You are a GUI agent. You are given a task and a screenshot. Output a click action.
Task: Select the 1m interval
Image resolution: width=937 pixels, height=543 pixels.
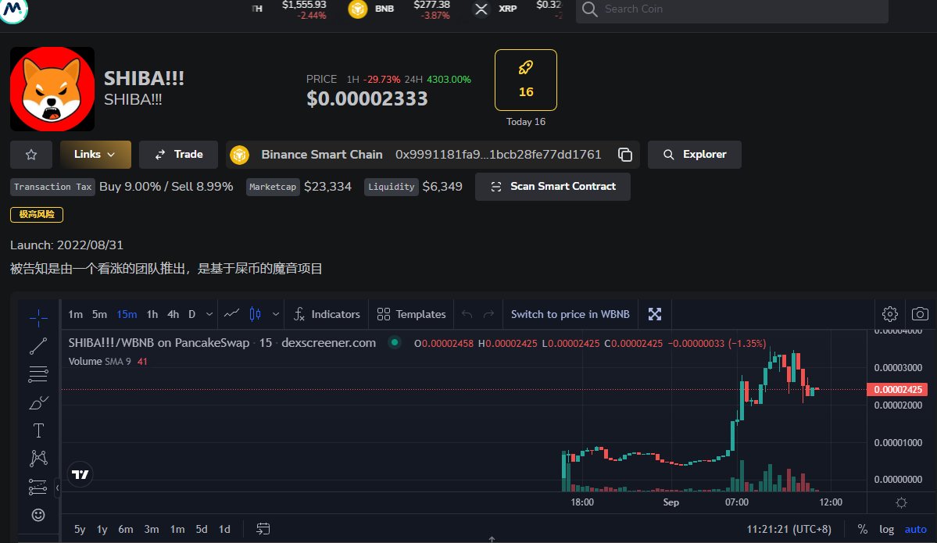coord(75,314)
